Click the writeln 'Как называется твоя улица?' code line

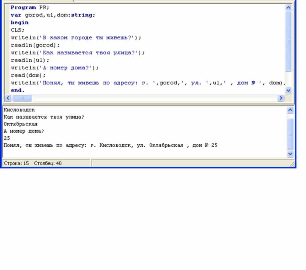click(x=78, y=53)
